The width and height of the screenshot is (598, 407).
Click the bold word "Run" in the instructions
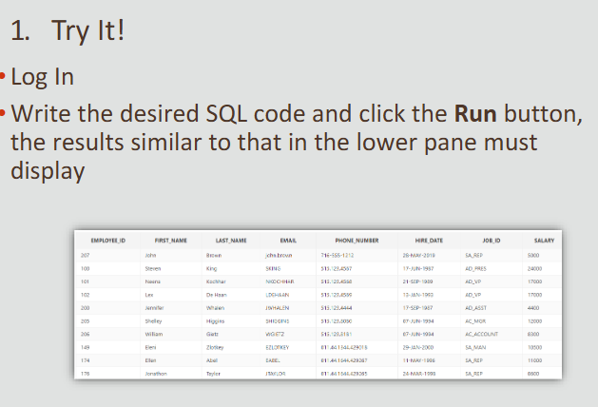pos(475,113)
